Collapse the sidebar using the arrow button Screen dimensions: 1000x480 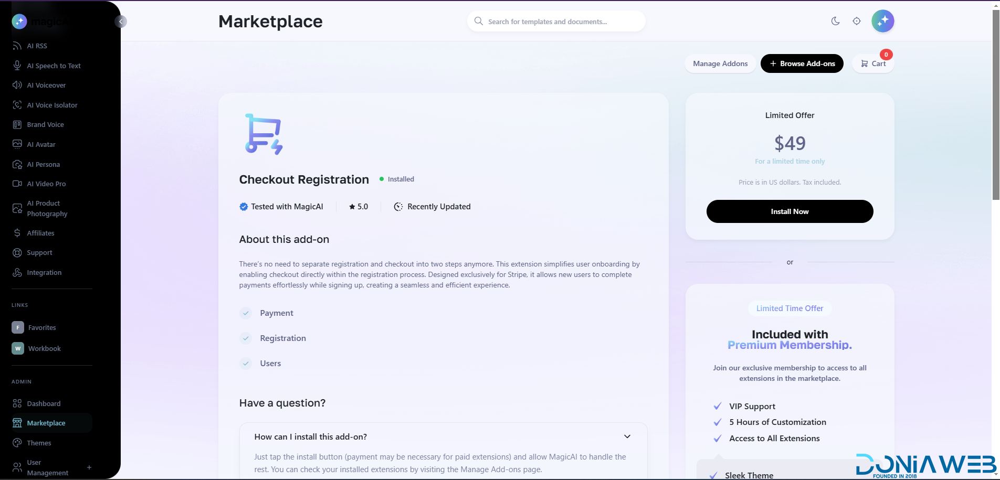coord(121,22)
